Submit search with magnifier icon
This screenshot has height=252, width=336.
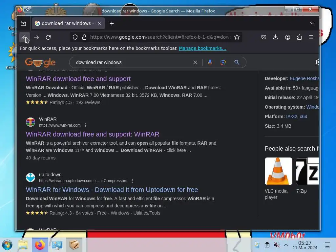coord(237,62)
